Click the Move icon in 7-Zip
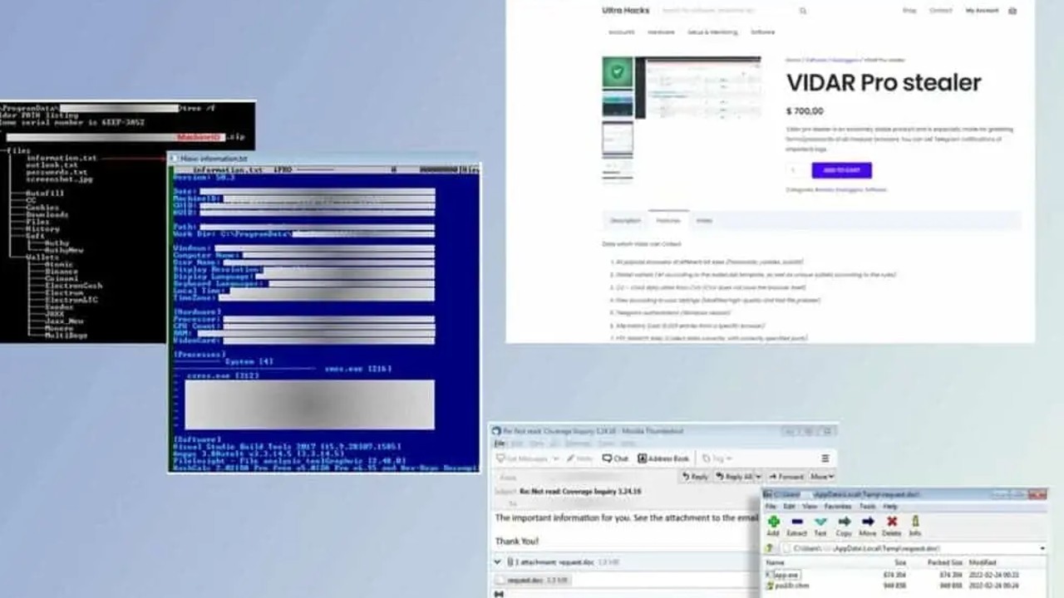This screenshot has width=1064, height=598. (x=868, y=521)
